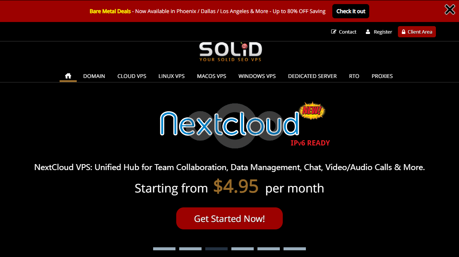Screen dimensions: 459x257
Task: Click the NEW! burst badge
Action: (312, 111)
